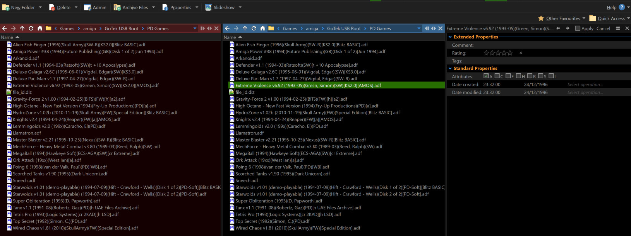Open Admin mode from the toolbar
Image resolution: width=631 pixels, height=236 pixels.
tap(88, 7)
